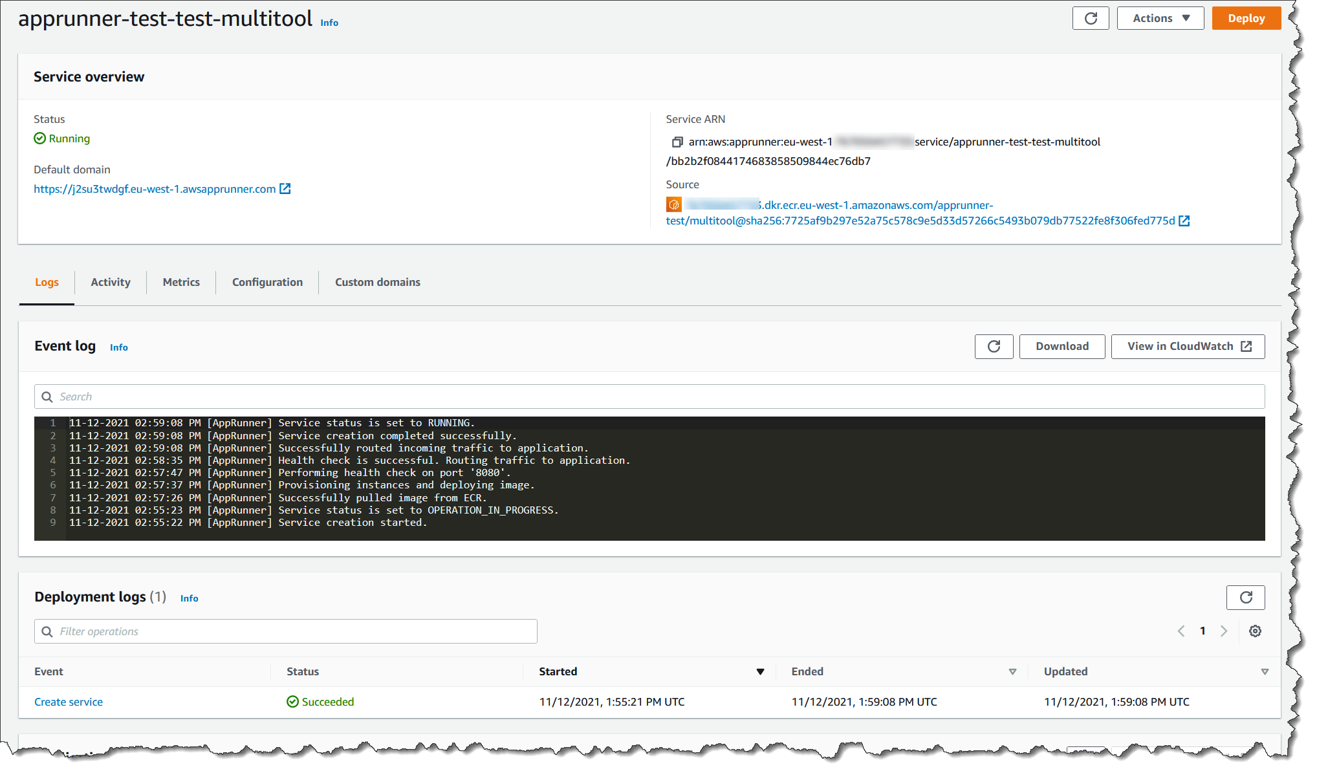Open the Actions dropdown menu
Viewport: 1317px width, 771px height.
[1160, 18]
